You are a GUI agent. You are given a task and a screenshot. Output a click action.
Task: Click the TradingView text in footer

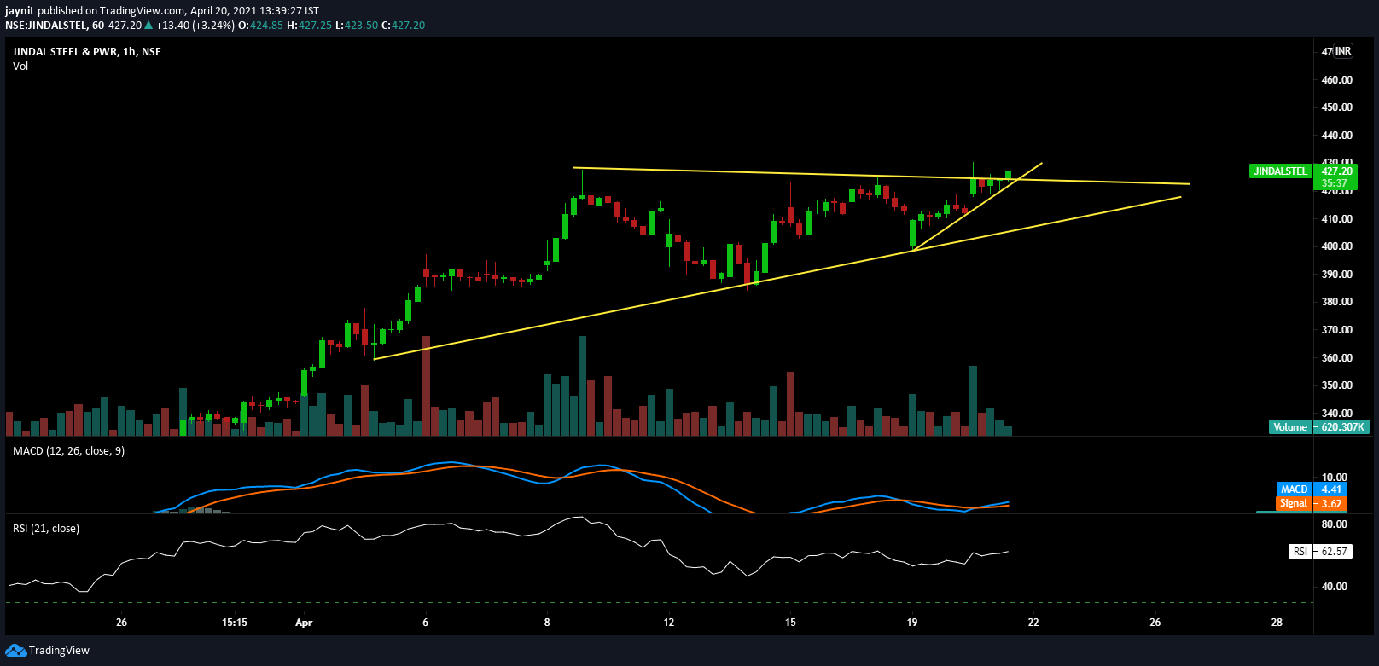pyautogui.click(x=59, y=651)
